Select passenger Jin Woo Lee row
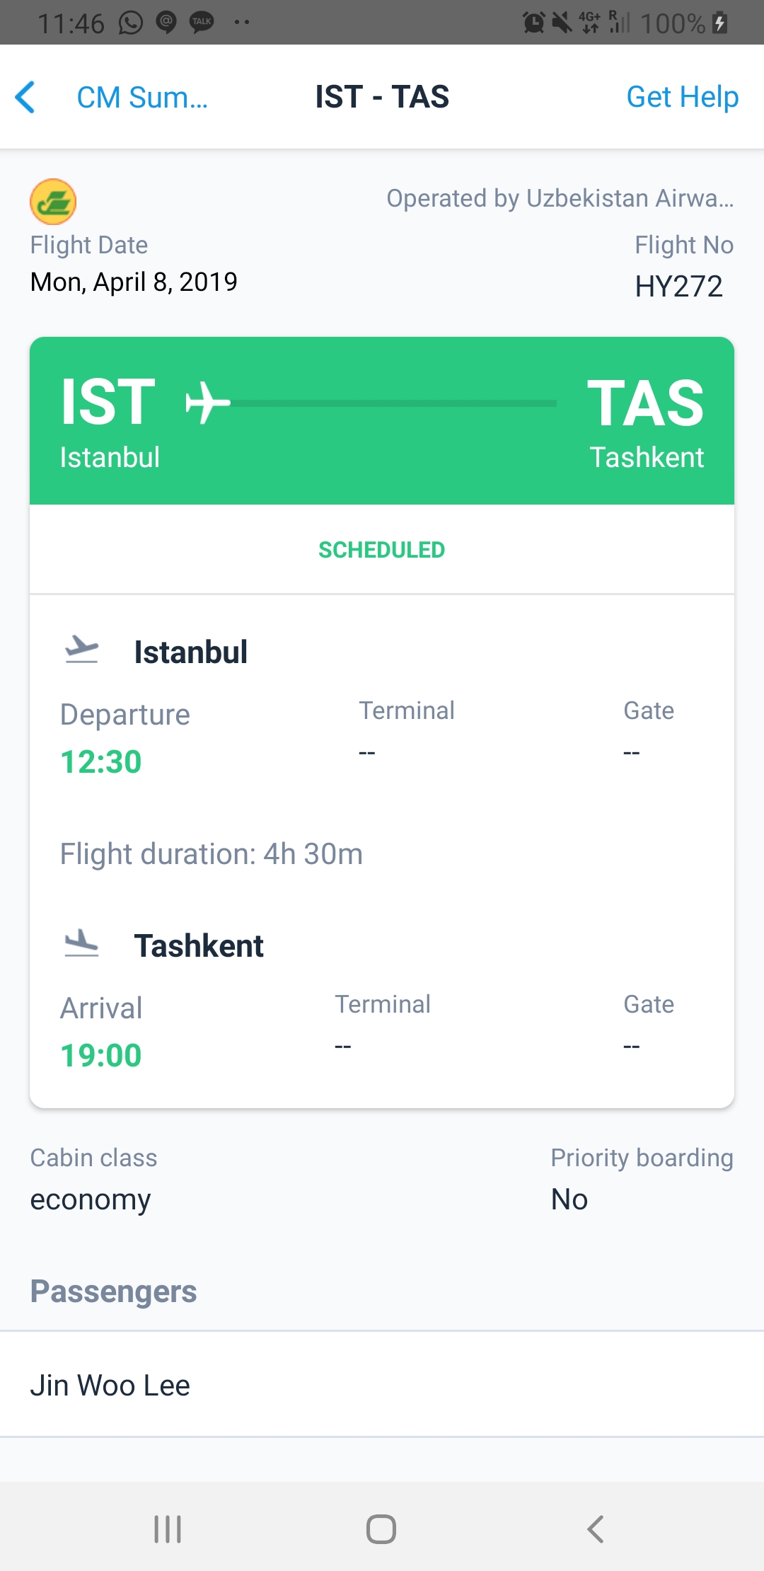The image size is (764, 1571). tap(382, 1385)
